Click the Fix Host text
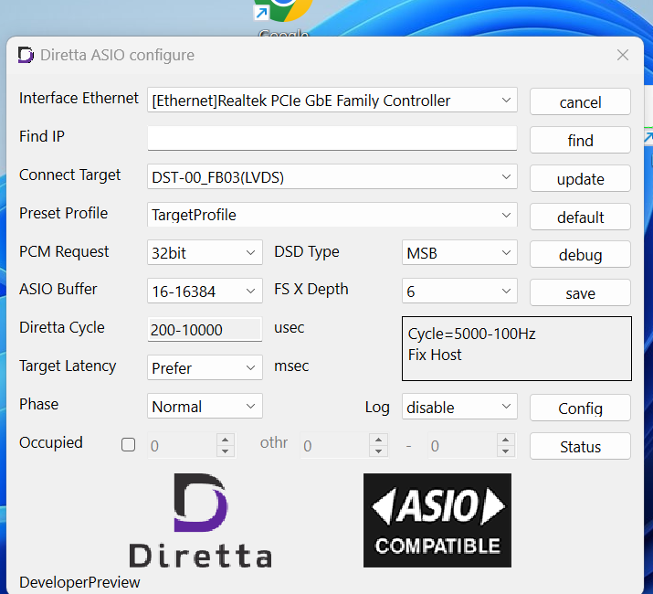 pos(435,355)
